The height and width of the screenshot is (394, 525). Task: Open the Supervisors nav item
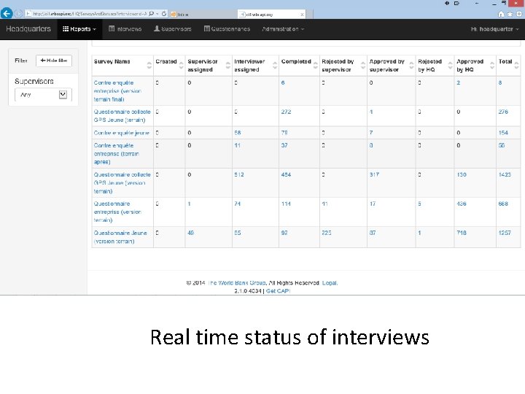[172, 29]
